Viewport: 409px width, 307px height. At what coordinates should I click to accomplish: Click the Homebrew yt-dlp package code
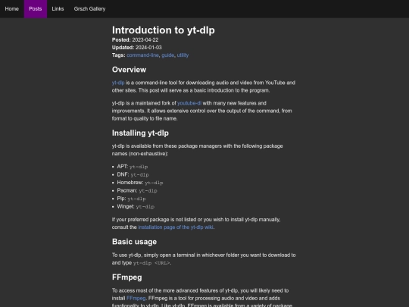point(154,183)
